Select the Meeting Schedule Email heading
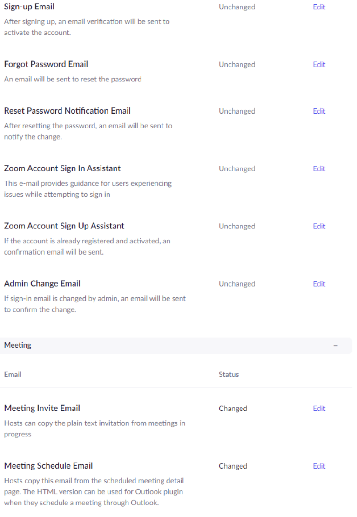The height and width of the screenshot is (517, 357). coord(48,466)
